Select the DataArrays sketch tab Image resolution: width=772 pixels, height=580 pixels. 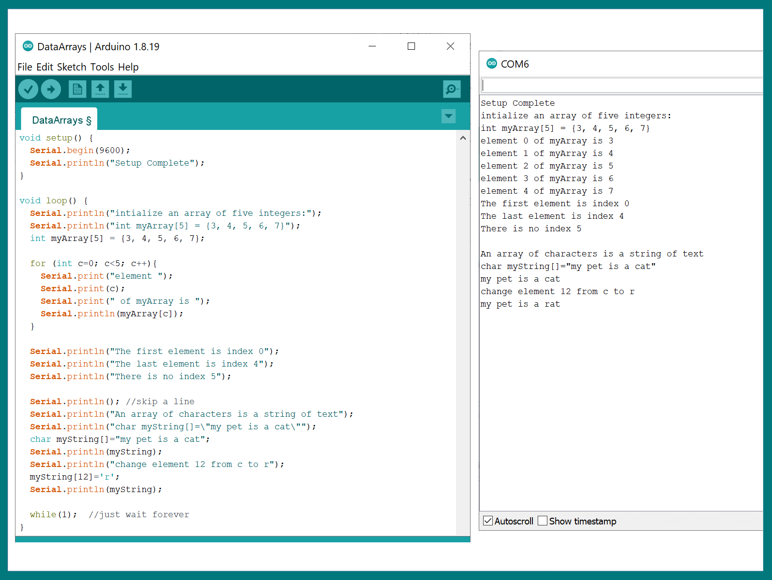(x=59, y=119)
